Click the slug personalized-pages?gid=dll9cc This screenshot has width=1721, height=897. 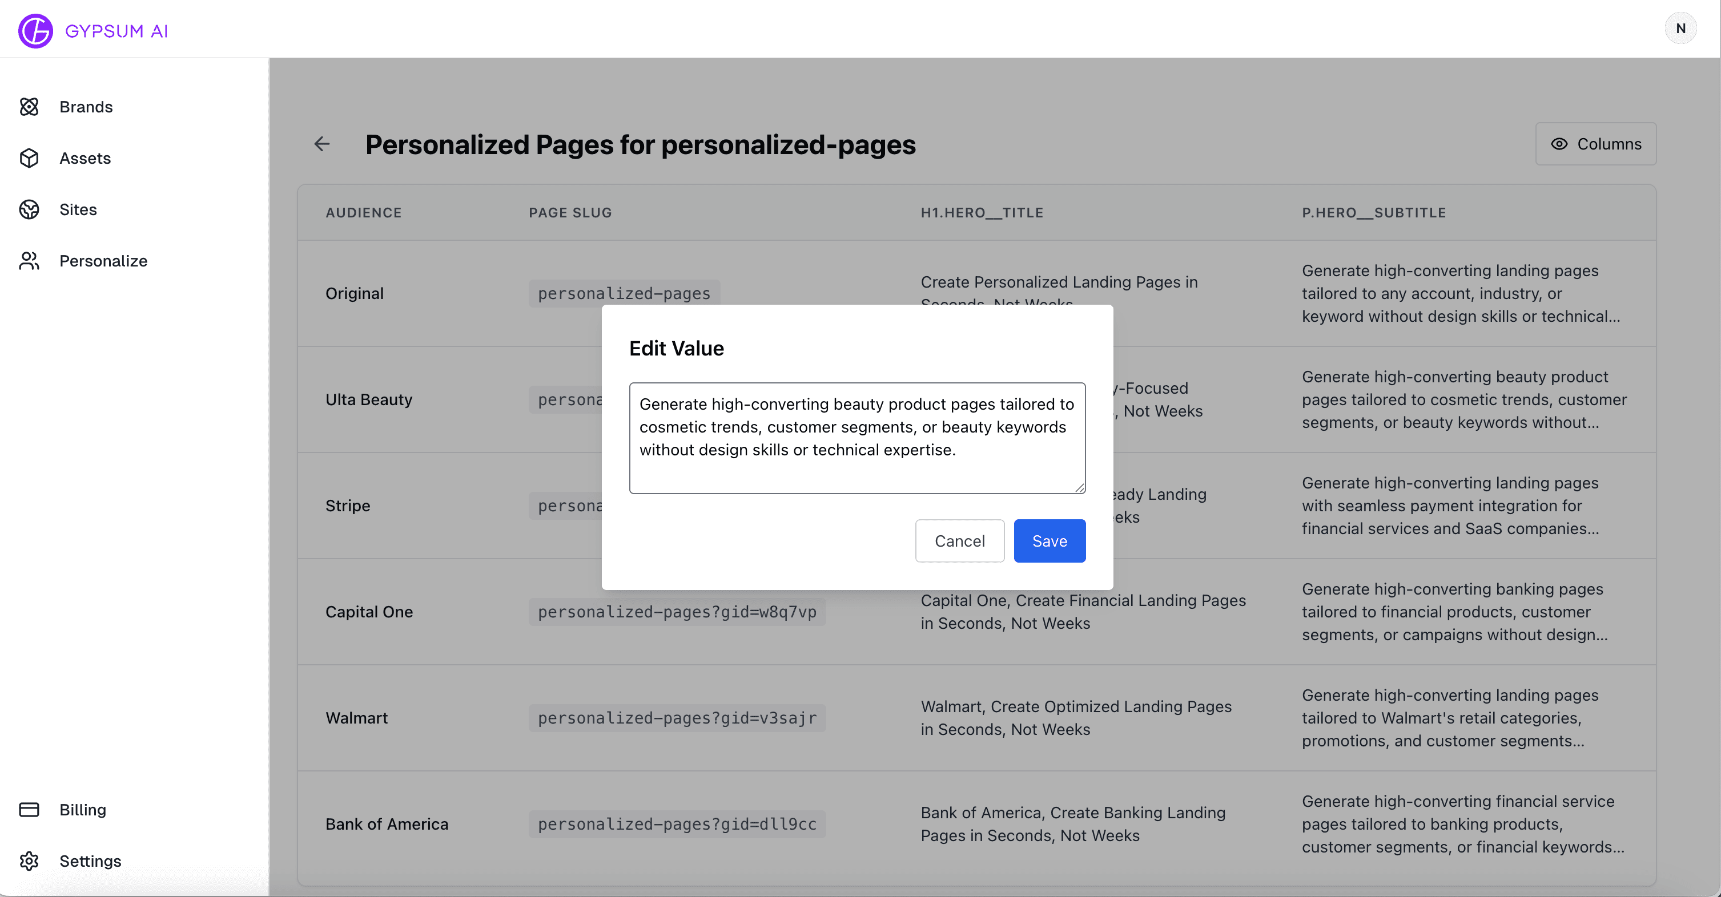pyautogui.click(x=677, y=825)
